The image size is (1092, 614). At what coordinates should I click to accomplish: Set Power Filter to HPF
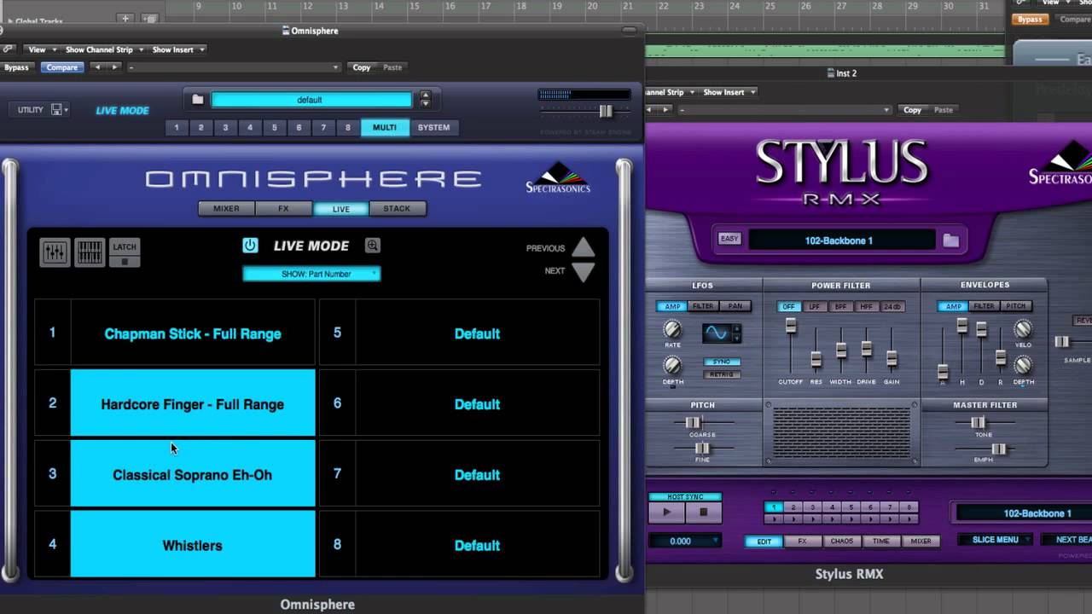[866, 307]
